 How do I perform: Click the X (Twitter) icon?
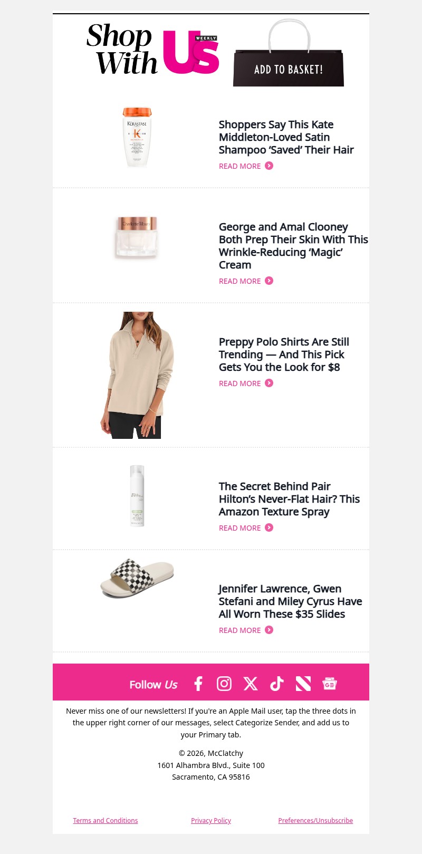coord(251,684)
